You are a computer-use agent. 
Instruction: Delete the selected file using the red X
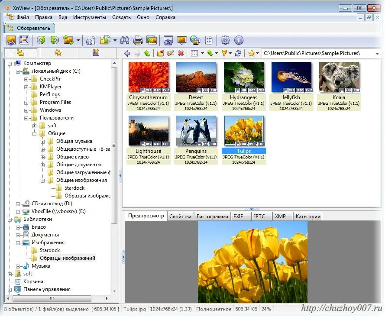[x=181, y=53]
